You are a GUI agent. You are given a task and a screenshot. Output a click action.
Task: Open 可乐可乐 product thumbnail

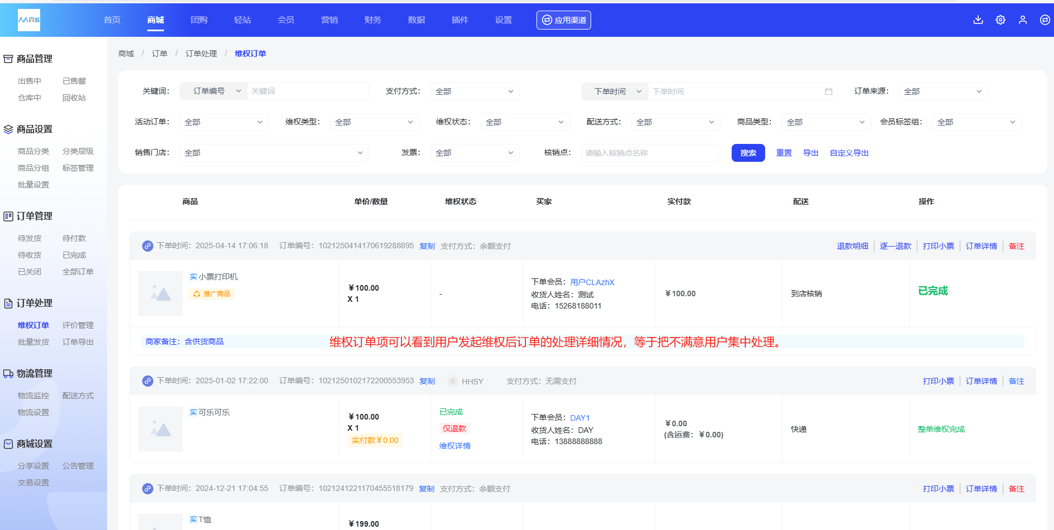tap(161, 429)
